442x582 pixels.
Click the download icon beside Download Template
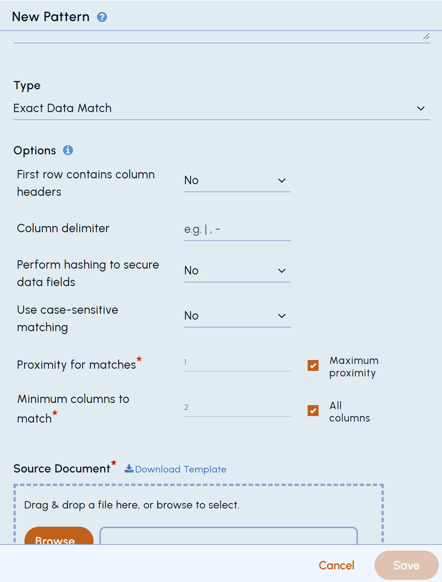click(129, 469)
